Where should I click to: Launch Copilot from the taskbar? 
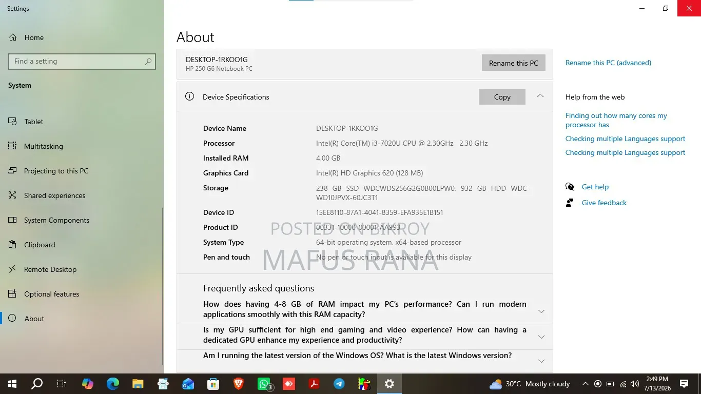tap(88, 384)
